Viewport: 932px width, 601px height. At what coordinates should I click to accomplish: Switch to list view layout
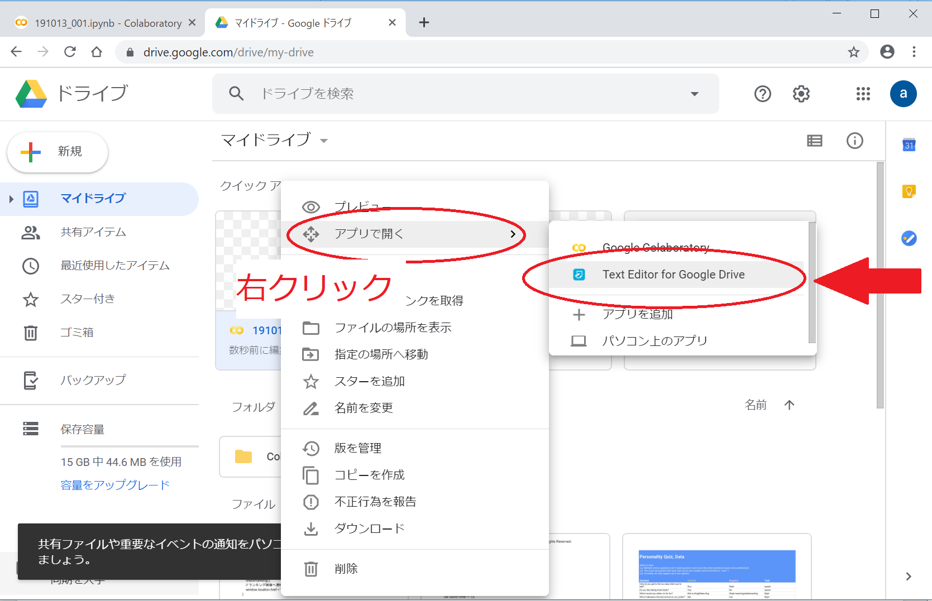pyautogui.click(x=814, y=141)
